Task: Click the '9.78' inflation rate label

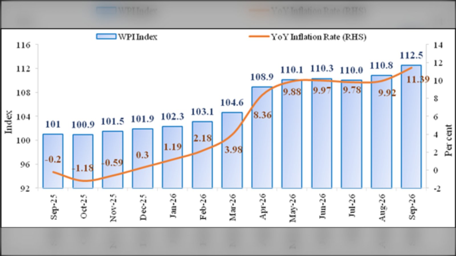Action: tap(352, 90)
